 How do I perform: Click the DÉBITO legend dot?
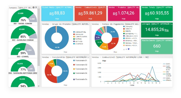coord(124,31)
